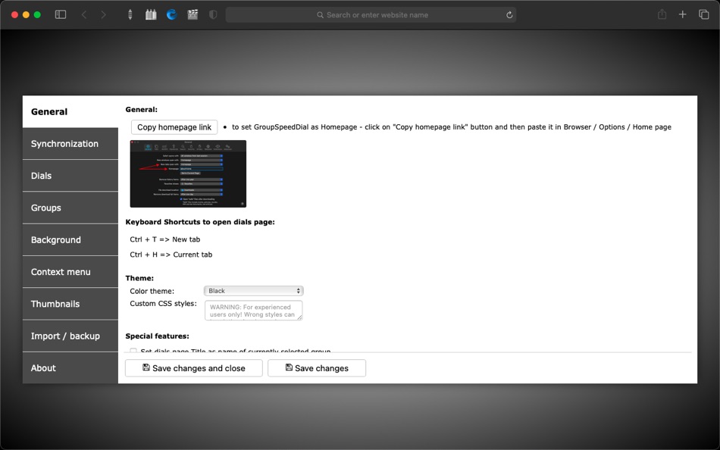Toggle the Safari sidebar icon
This screenshot has height=450, width=720.
pyautogui.click(x=61, y=14)
